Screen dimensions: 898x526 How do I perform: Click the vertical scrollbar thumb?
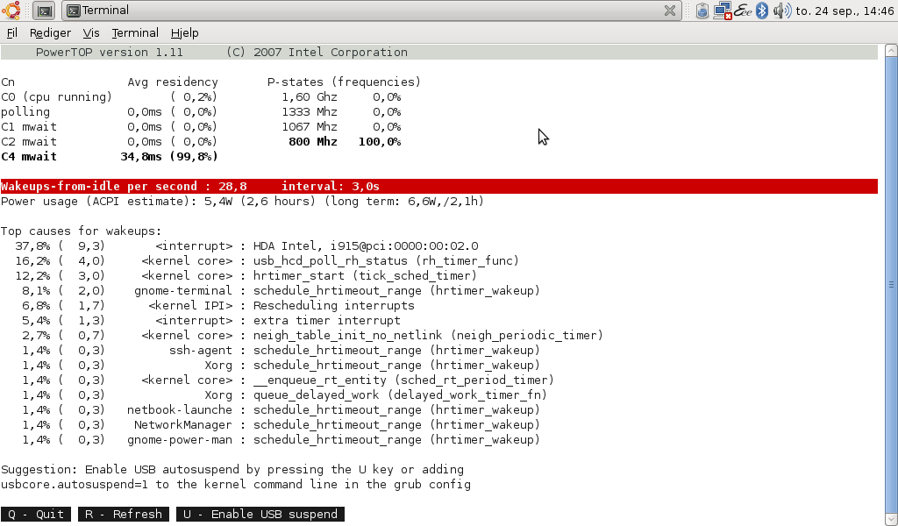[891, 284]
